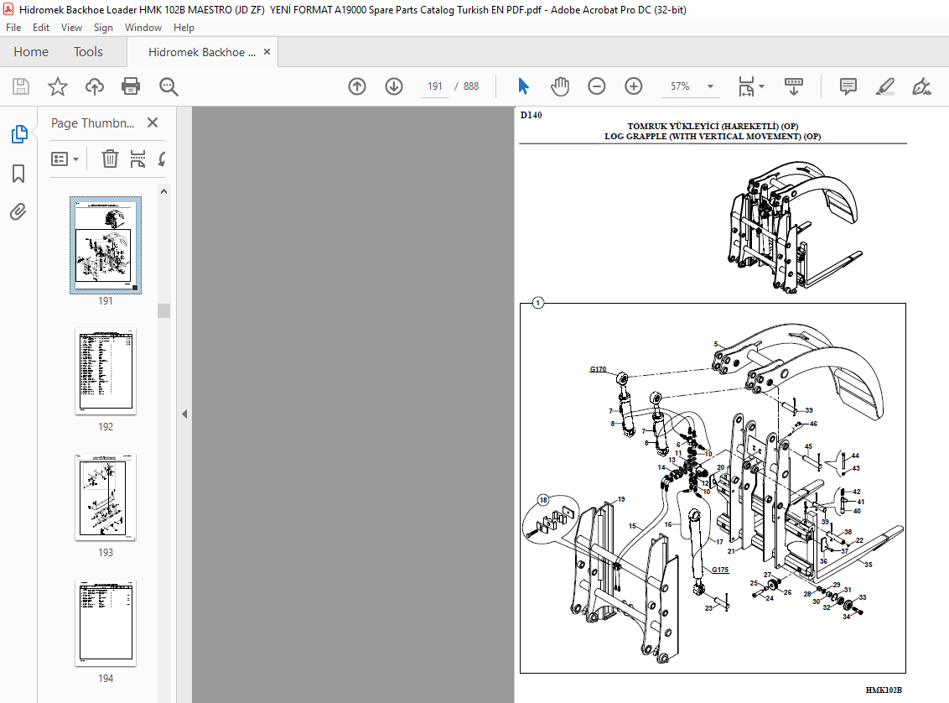This screenshot has height=703, width=949.
Task: Open the Window menu
Action: pyautogui.click(x=143, y=27)
